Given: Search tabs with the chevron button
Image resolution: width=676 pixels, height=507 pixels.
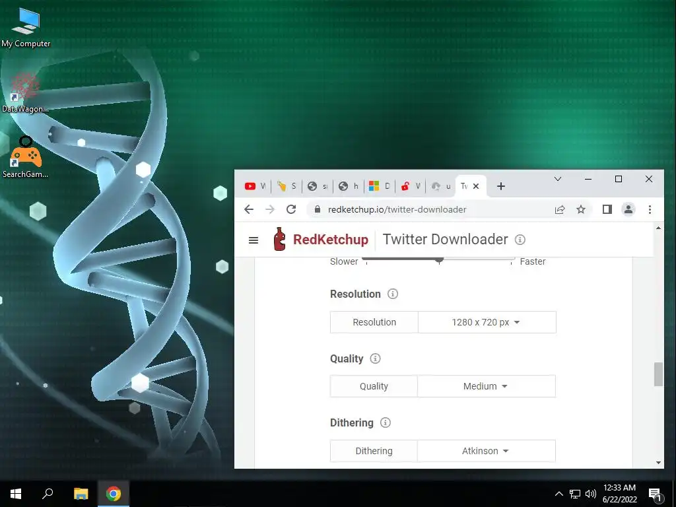Looking at the screenshot, I should point(557,179).
